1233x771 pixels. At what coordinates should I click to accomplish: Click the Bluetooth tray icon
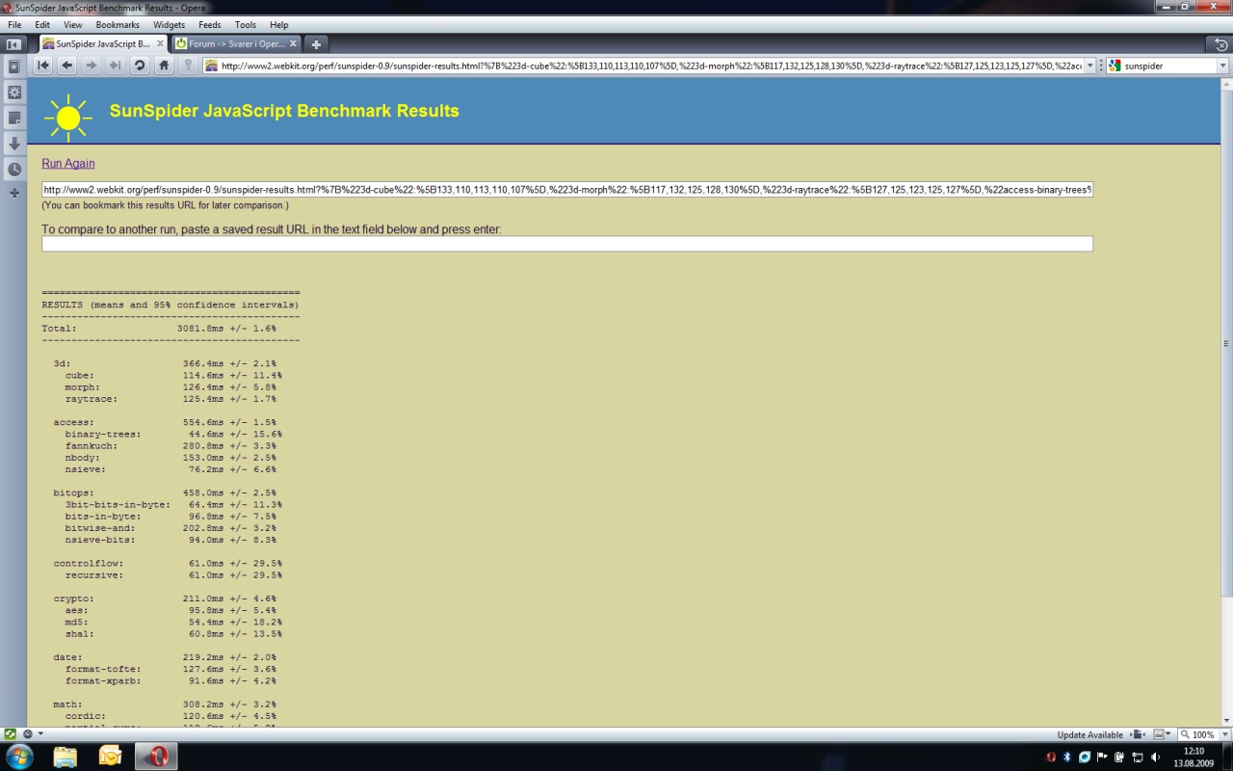tap(1067, 758)
